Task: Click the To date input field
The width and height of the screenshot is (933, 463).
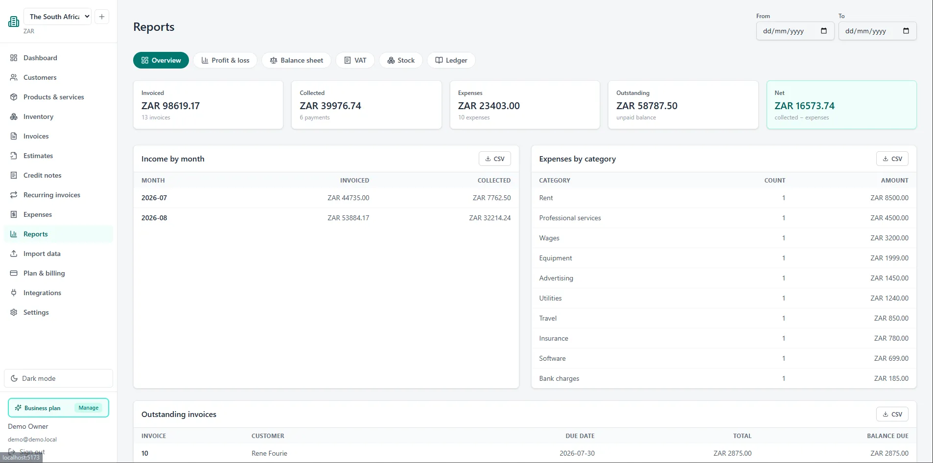Action: click(877, 31)
